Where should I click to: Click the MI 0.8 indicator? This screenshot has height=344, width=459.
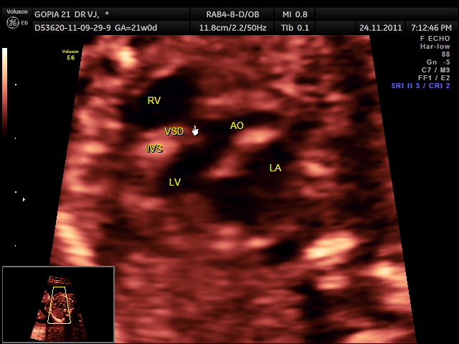(x=295, y=14)
